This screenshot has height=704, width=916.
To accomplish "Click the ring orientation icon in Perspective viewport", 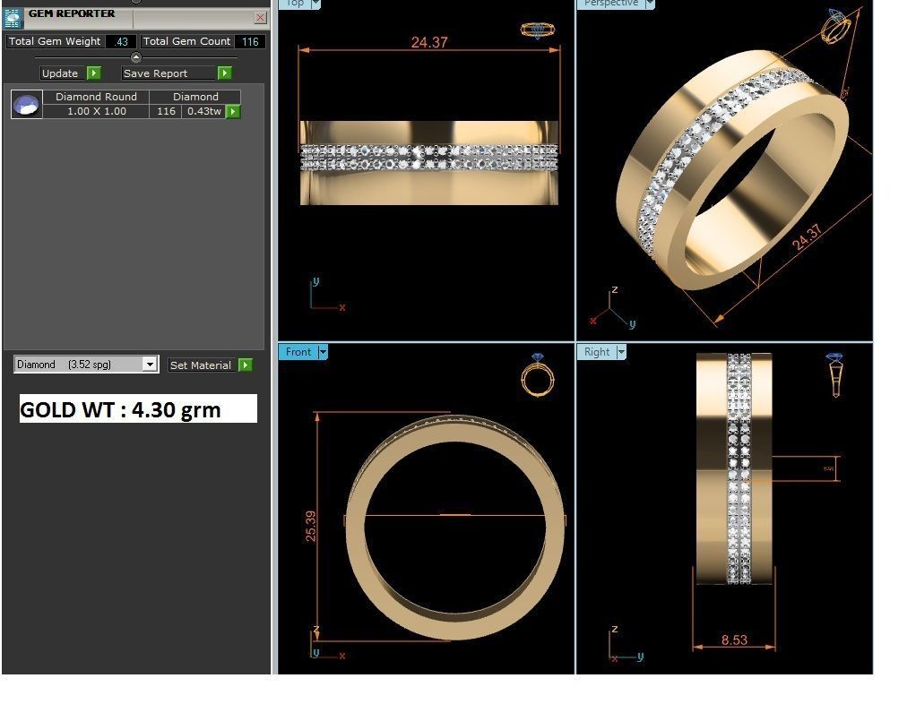I will [x=836, y=26].
